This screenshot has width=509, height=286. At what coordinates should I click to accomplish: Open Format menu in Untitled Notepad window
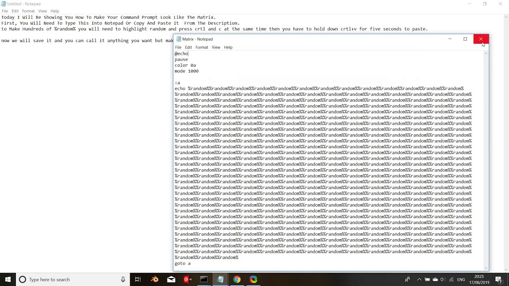[28, 11]
